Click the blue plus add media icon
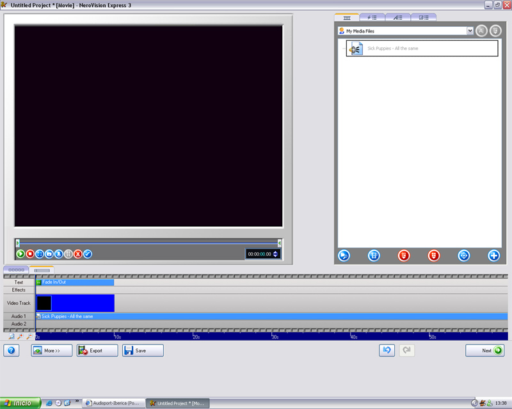 pyautogui.click(x=494, y=256)
